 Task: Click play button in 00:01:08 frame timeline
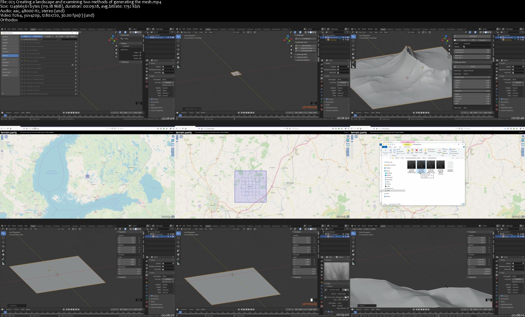74,113
